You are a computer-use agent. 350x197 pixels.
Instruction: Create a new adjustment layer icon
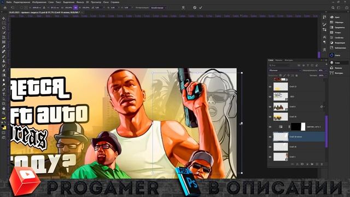pyautogui.click(x=307, y=164)
